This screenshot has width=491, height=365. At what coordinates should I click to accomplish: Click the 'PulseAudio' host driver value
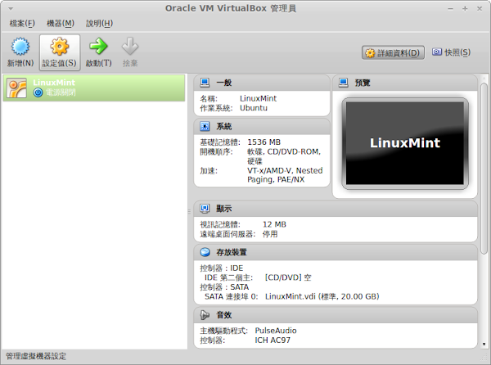(x=276, y=331)
